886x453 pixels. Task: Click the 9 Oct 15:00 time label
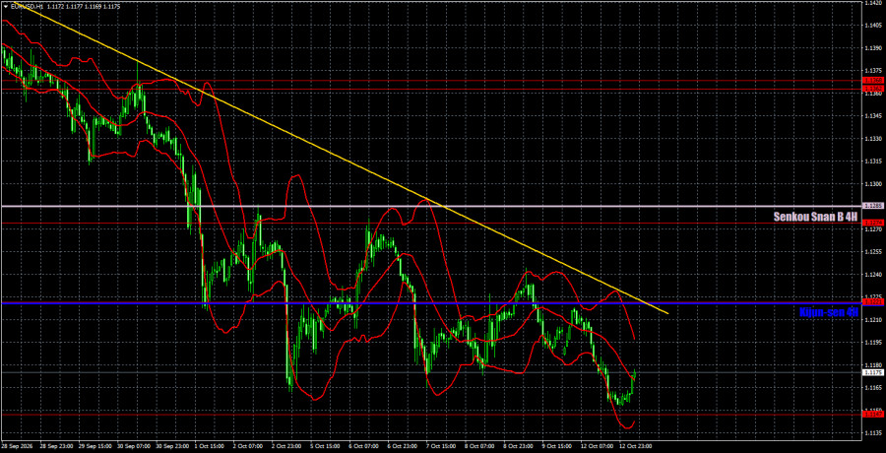(554, 446)
